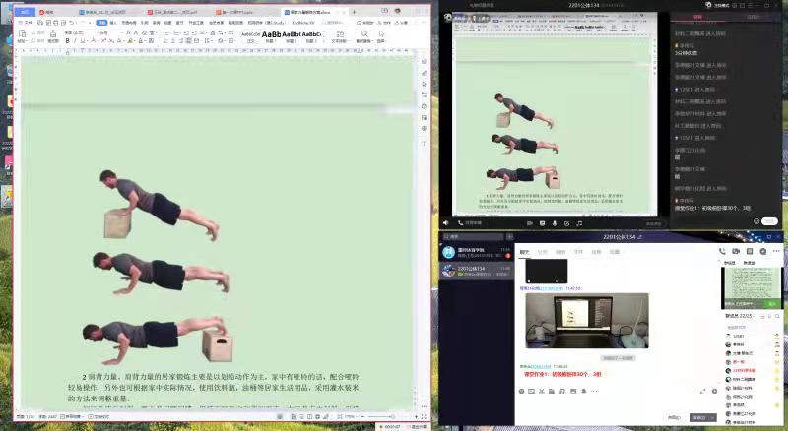Toggle screen sharing in live class control bar
Viewport: 788px width, 431px height.
point(543,223)
